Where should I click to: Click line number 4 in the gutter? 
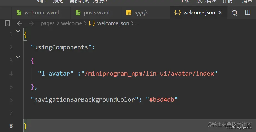(x=11, y=73)
